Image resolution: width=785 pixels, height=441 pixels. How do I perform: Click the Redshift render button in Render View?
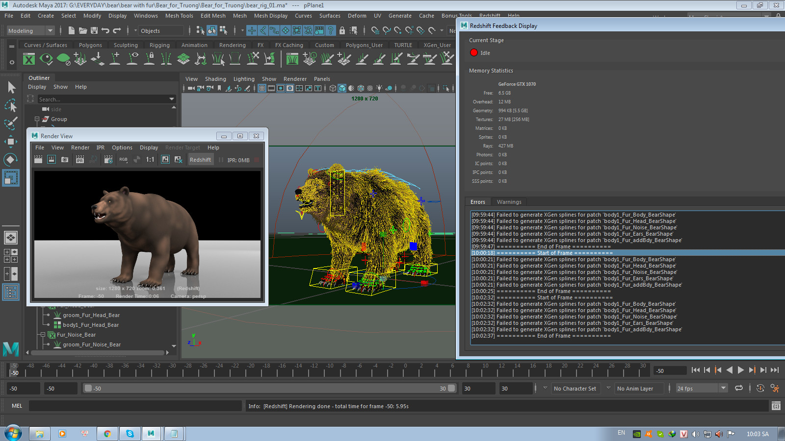pos(200,159)
